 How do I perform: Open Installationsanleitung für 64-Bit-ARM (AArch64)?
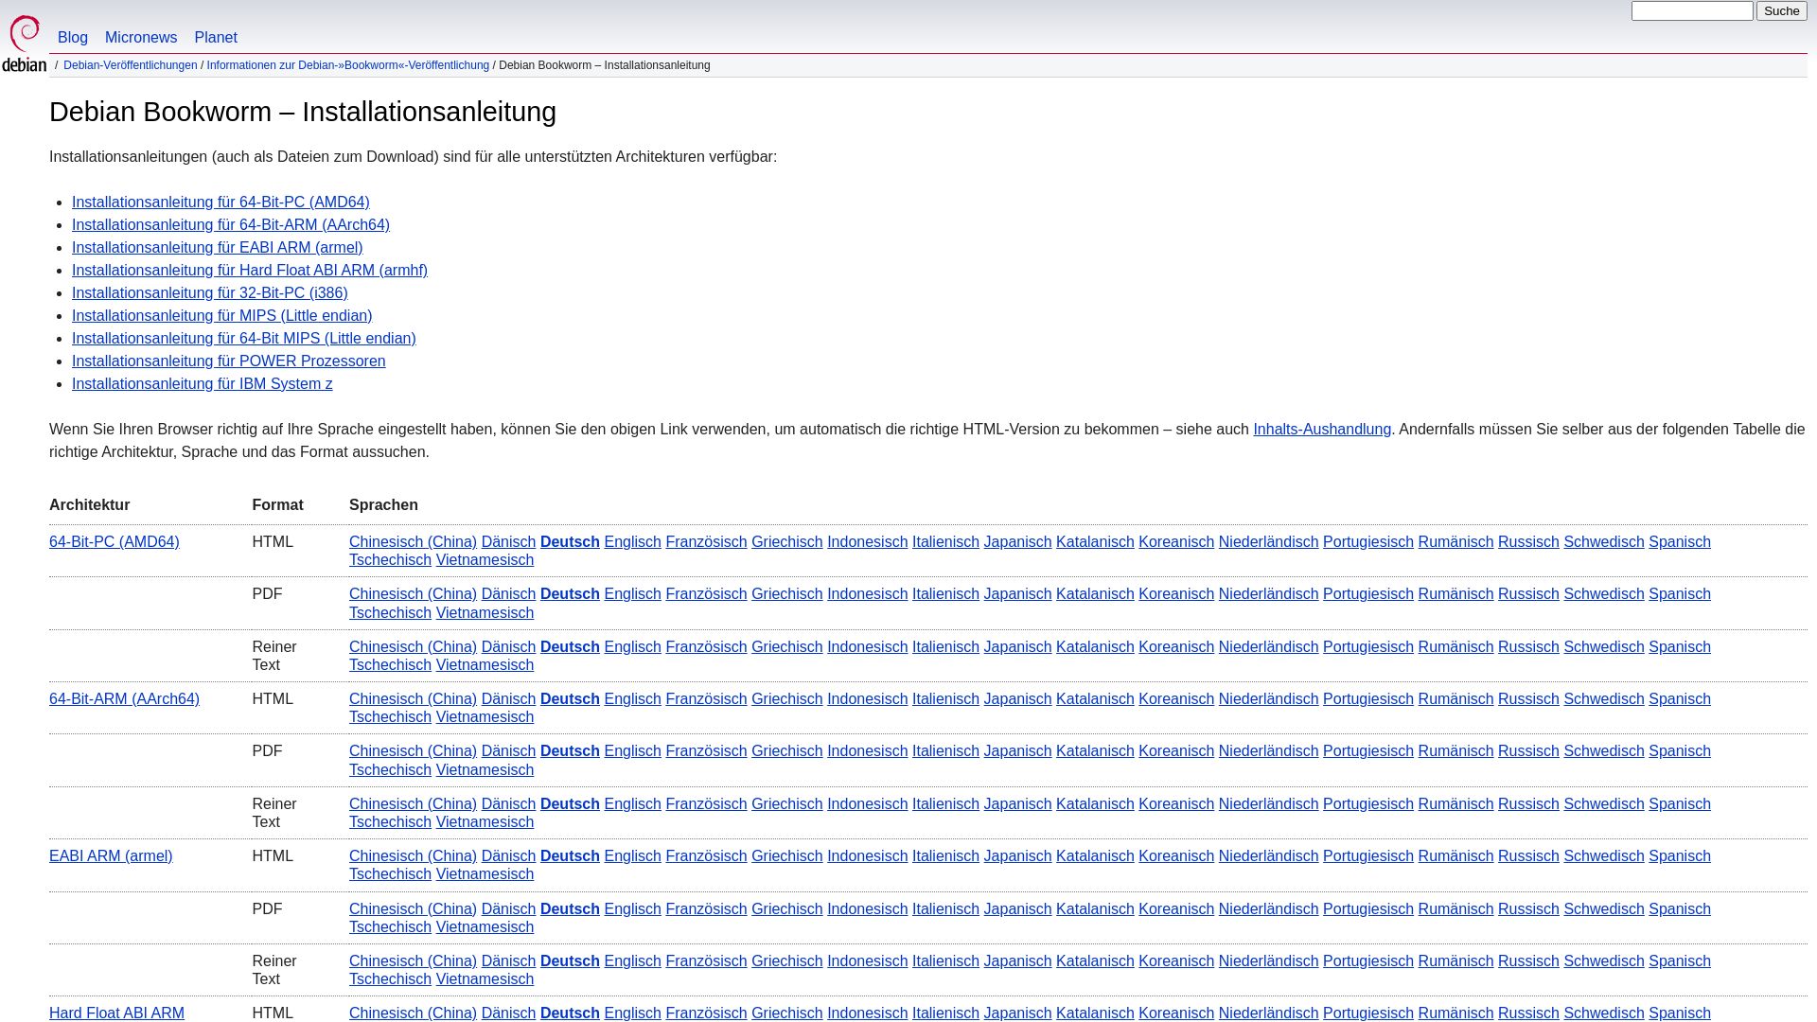(231, 225)
